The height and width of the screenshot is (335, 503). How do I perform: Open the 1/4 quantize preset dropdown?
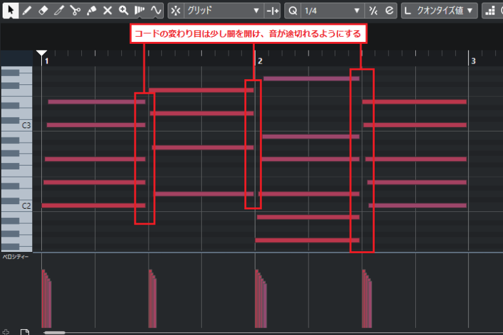(332, 10)
